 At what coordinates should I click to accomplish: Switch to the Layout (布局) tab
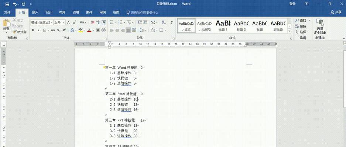click(62, 12)
